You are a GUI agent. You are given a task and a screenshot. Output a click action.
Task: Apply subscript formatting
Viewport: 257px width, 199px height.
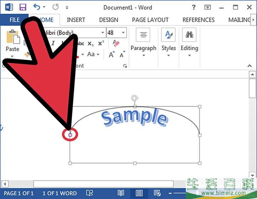point(90,43)
